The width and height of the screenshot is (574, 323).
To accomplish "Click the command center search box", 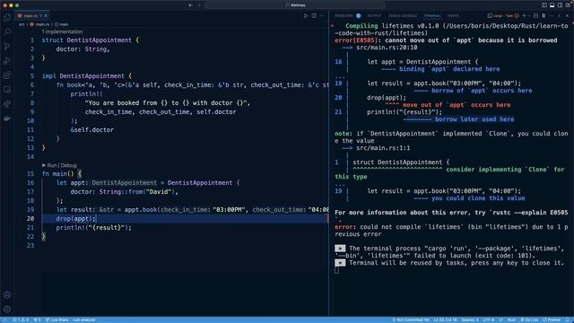I will (x=295, y=5).
